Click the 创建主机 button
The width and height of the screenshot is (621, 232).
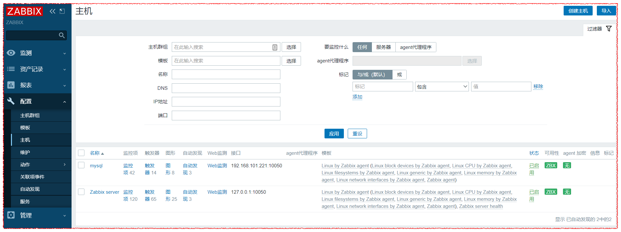(578, 11)
